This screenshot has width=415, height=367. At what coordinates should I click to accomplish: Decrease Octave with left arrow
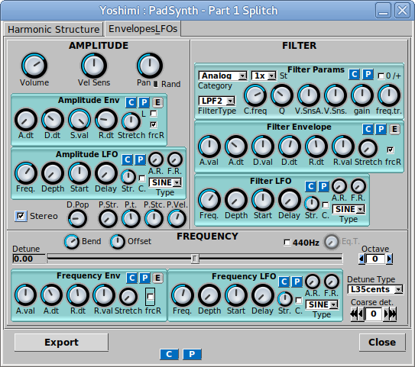pyautogui.click(x=362, y=259)
